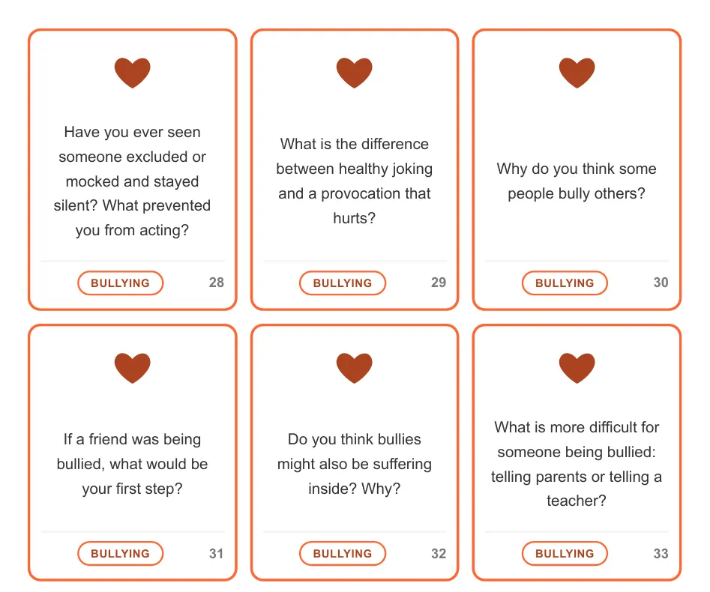
Task: Open 'Have you ever seen someone excluded' question
Action: [x=132, y=181]
